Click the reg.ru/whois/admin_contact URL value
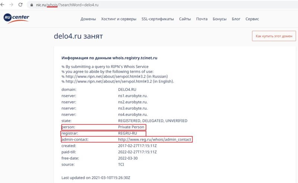This screenshot has height=183, width=298. click(155, 140)
